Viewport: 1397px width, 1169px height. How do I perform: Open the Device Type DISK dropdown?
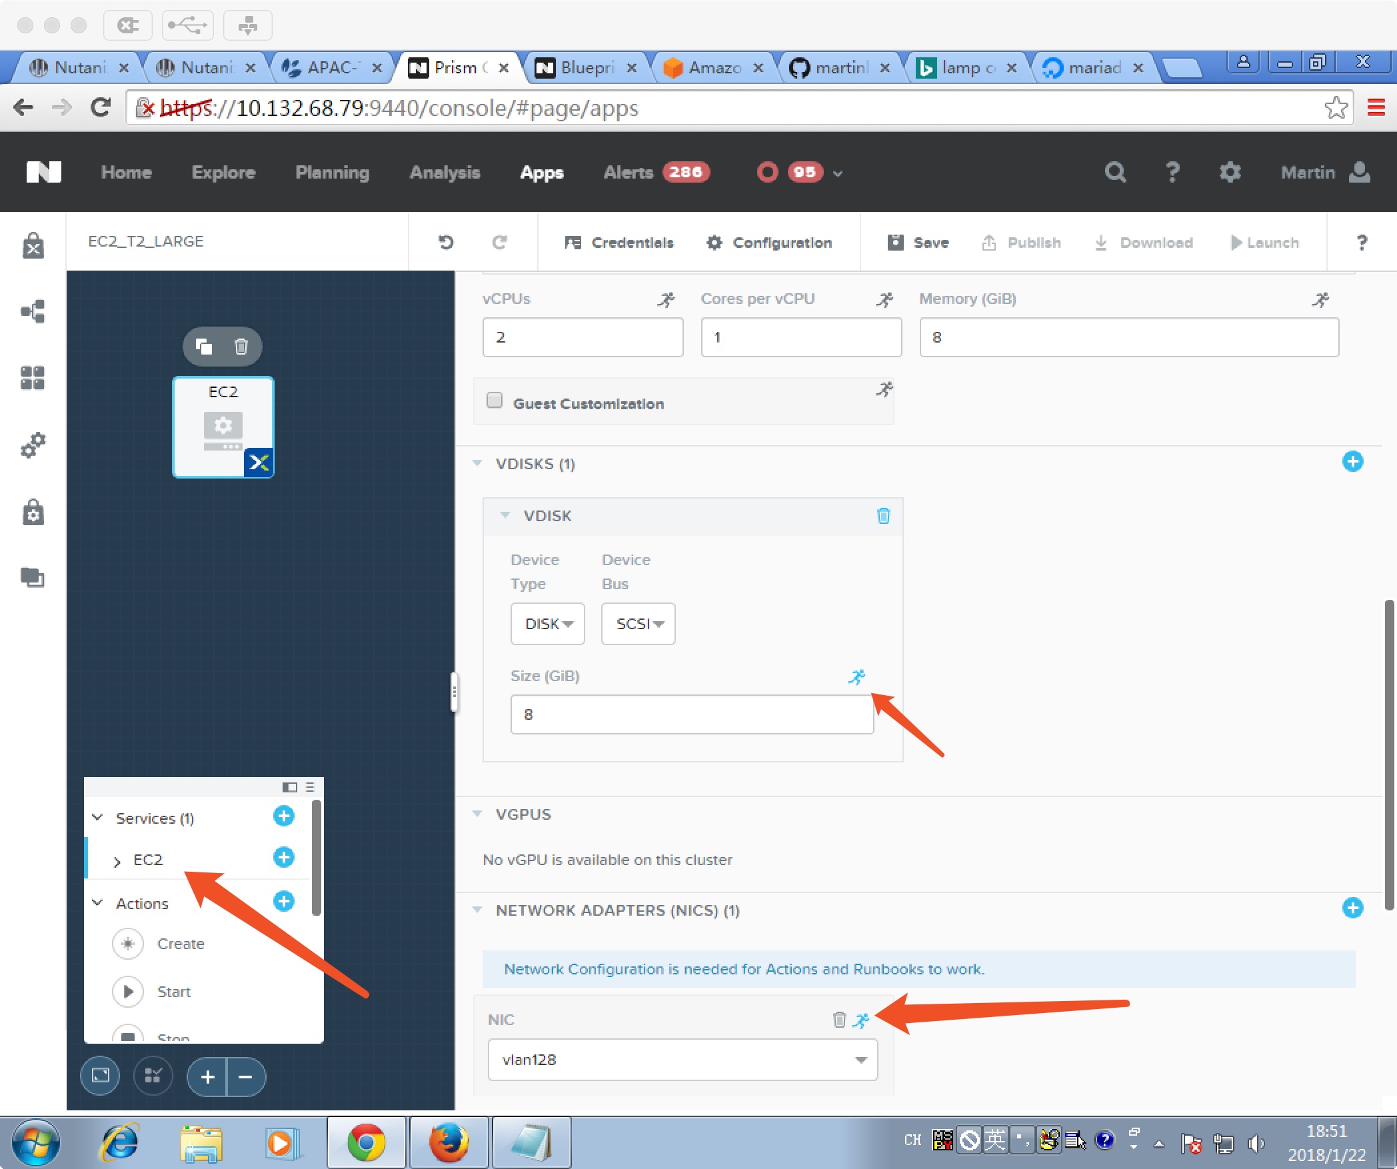(x=548, y=624)
